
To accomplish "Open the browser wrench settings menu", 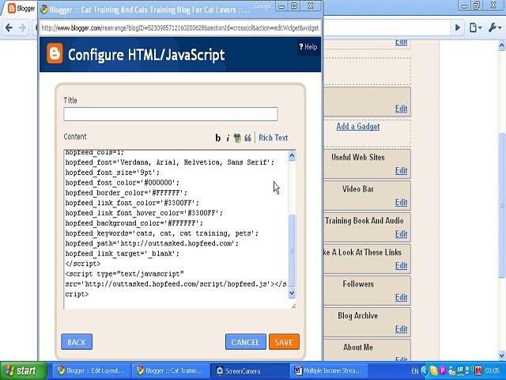I will point(495,28).
